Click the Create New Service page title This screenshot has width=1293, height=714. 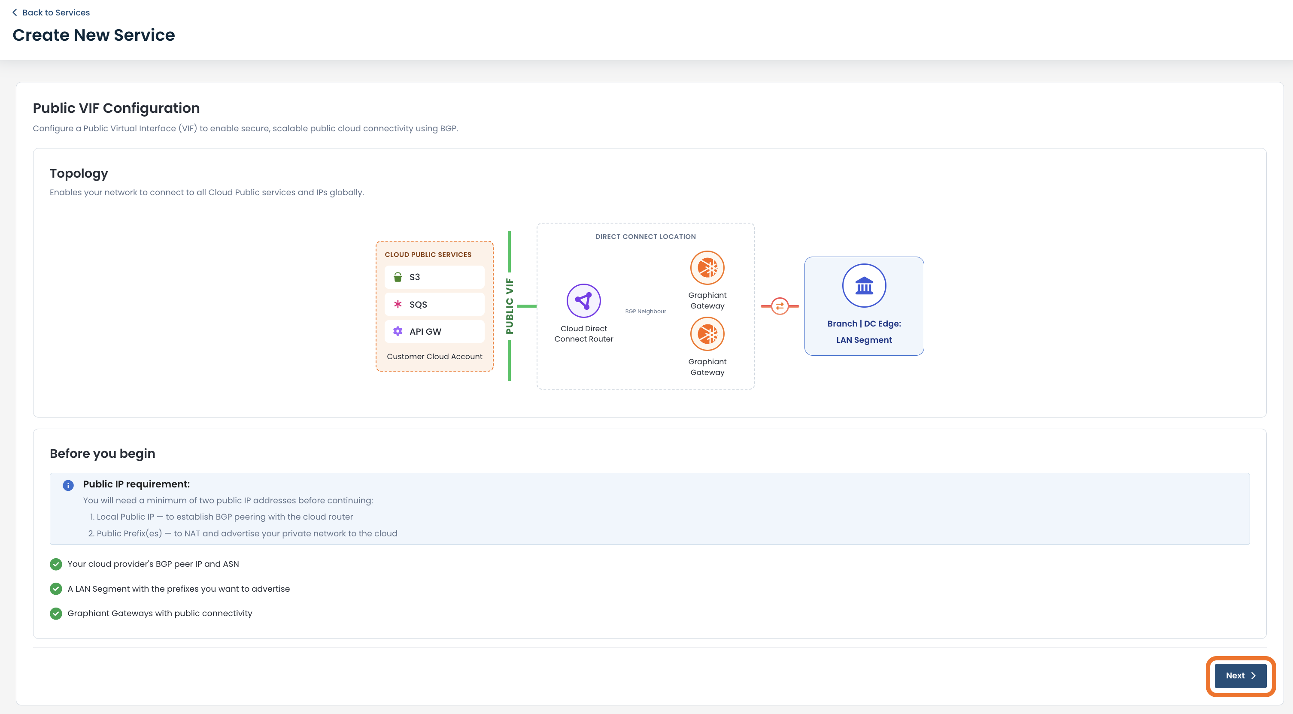pyautogui.click(x=93, y=35)
